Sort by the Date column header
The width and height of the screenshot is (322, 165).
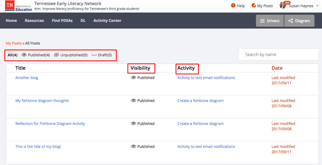[x=277, y=68]
